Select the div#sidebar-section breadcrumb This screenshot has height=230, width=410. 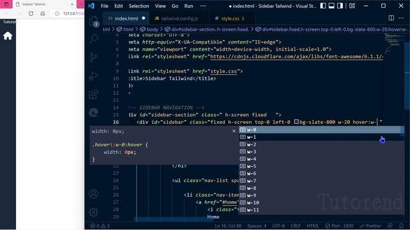tap(207, 29)
